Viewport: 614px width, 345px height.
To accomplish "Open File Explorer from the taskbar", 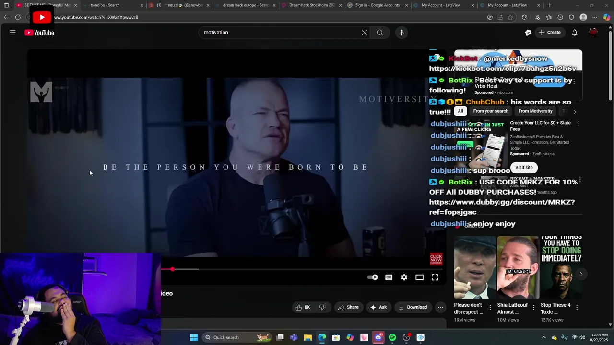I will [308, 337].
